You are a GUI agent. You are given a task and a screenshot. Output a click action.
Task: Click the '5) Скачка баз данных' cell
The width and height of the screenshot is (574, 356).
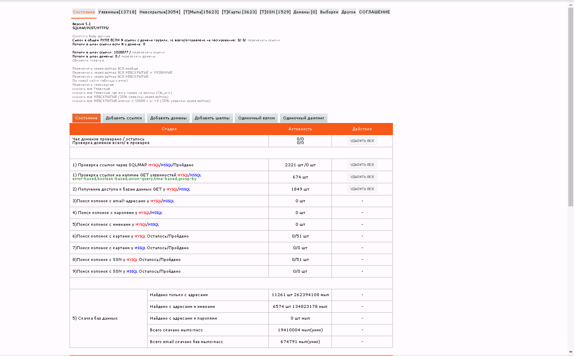[x=108, y=318]
